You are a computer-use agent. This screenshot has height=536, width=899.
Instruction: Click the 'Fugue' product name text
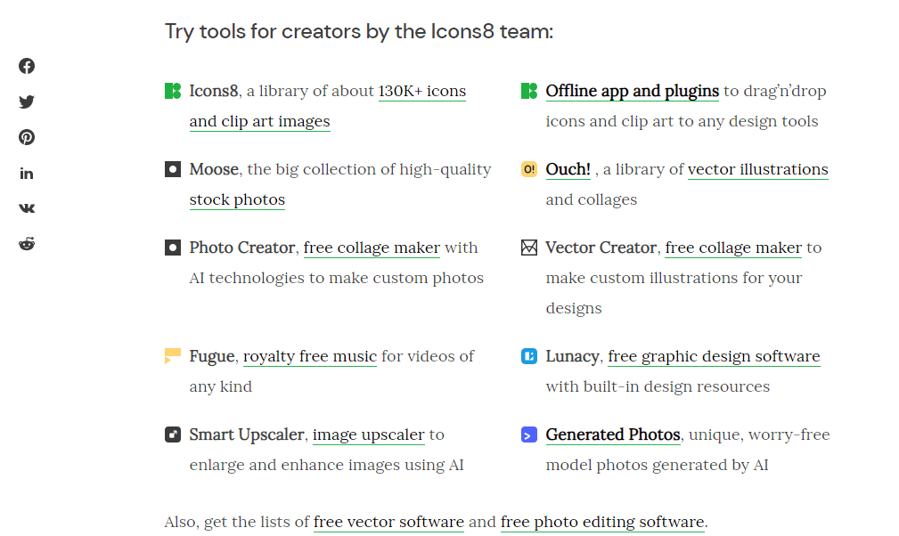pyautogui.click(x=212, y=357)
